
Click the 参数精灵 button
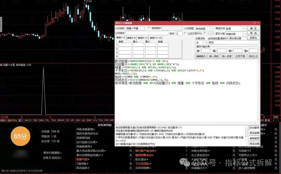(x=254, y=138)
